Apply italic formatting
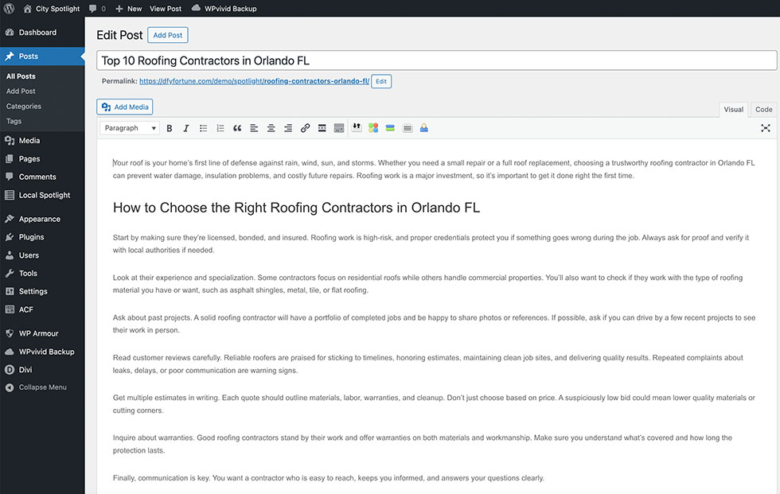The width and height of the screenshot is (780, 494). [186, 128]
